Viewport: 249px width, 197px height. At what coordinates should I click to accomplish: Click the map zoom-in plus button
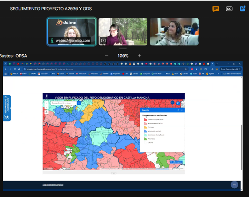pos(46,103)
